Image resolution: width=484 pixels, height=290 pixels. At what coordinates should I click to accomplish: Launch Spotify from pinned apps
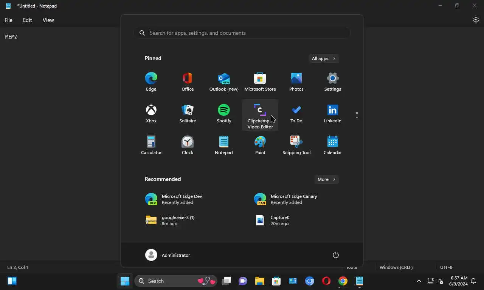[x=224, y=114]
